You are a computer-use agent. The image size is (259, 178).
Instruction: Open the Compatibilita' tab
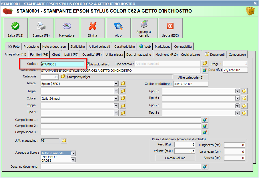click(x=183, y=47)
